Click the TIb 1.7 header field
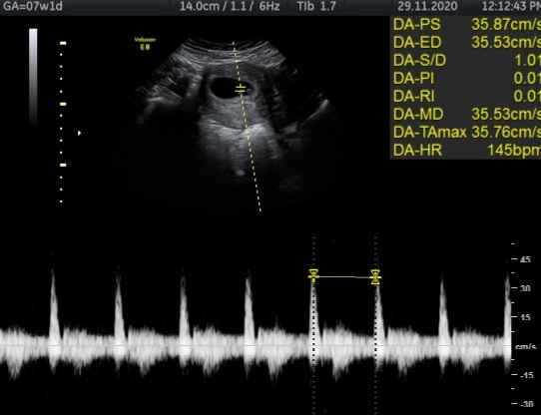 [x=316, y=6]
